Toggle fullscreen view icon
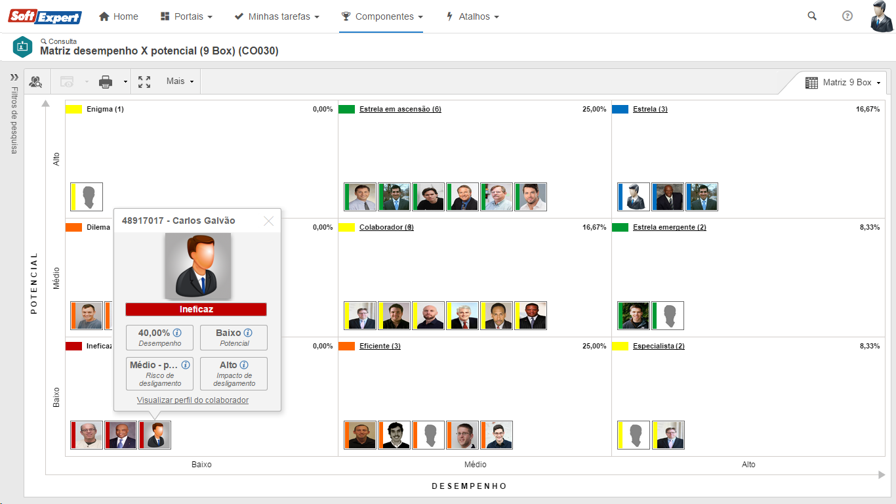The height and width of the screenshot is (504, 896). click(x=144, y=82)
